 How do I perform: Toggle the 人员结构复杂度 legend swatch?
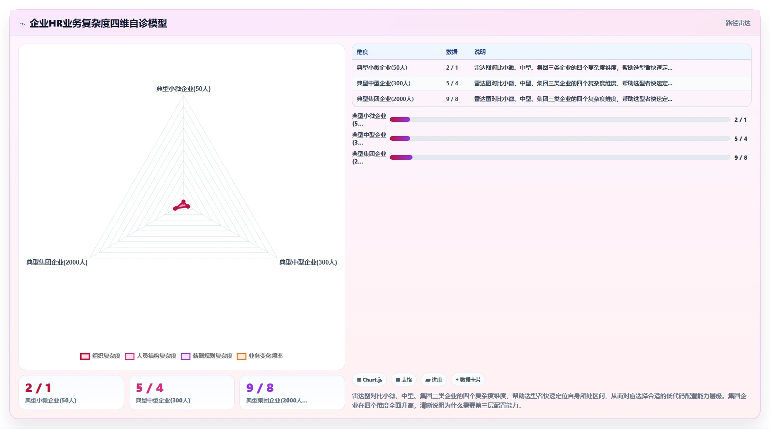click(129, 356)
